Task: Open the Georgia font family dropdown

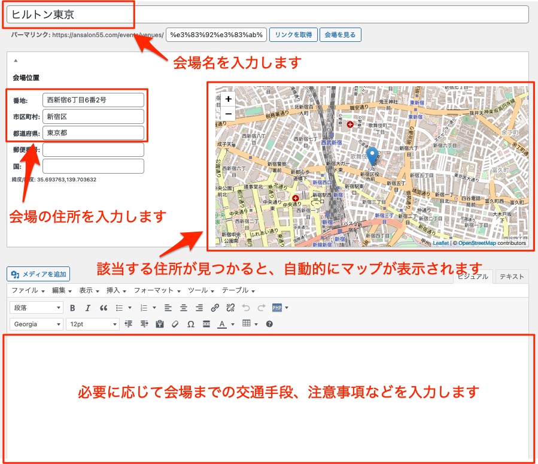Action: tap(36, 324)
